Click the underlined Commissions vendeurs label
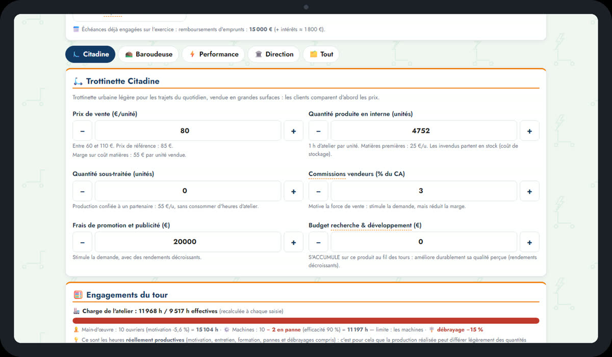 point(327,174)
